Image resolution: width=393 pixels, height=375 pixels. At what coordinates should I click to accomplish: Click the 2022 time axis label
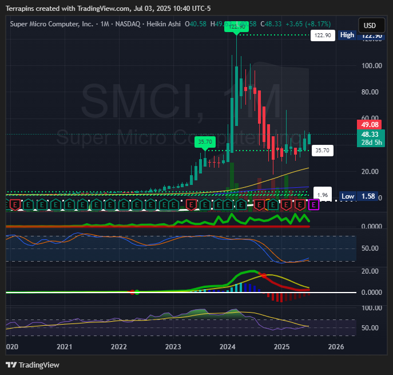coord(119,346)
